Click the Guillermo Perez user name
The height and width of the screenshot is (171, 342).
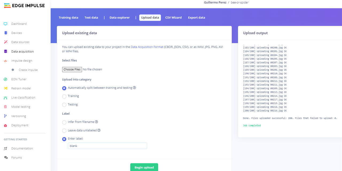[x=215, y=2]
